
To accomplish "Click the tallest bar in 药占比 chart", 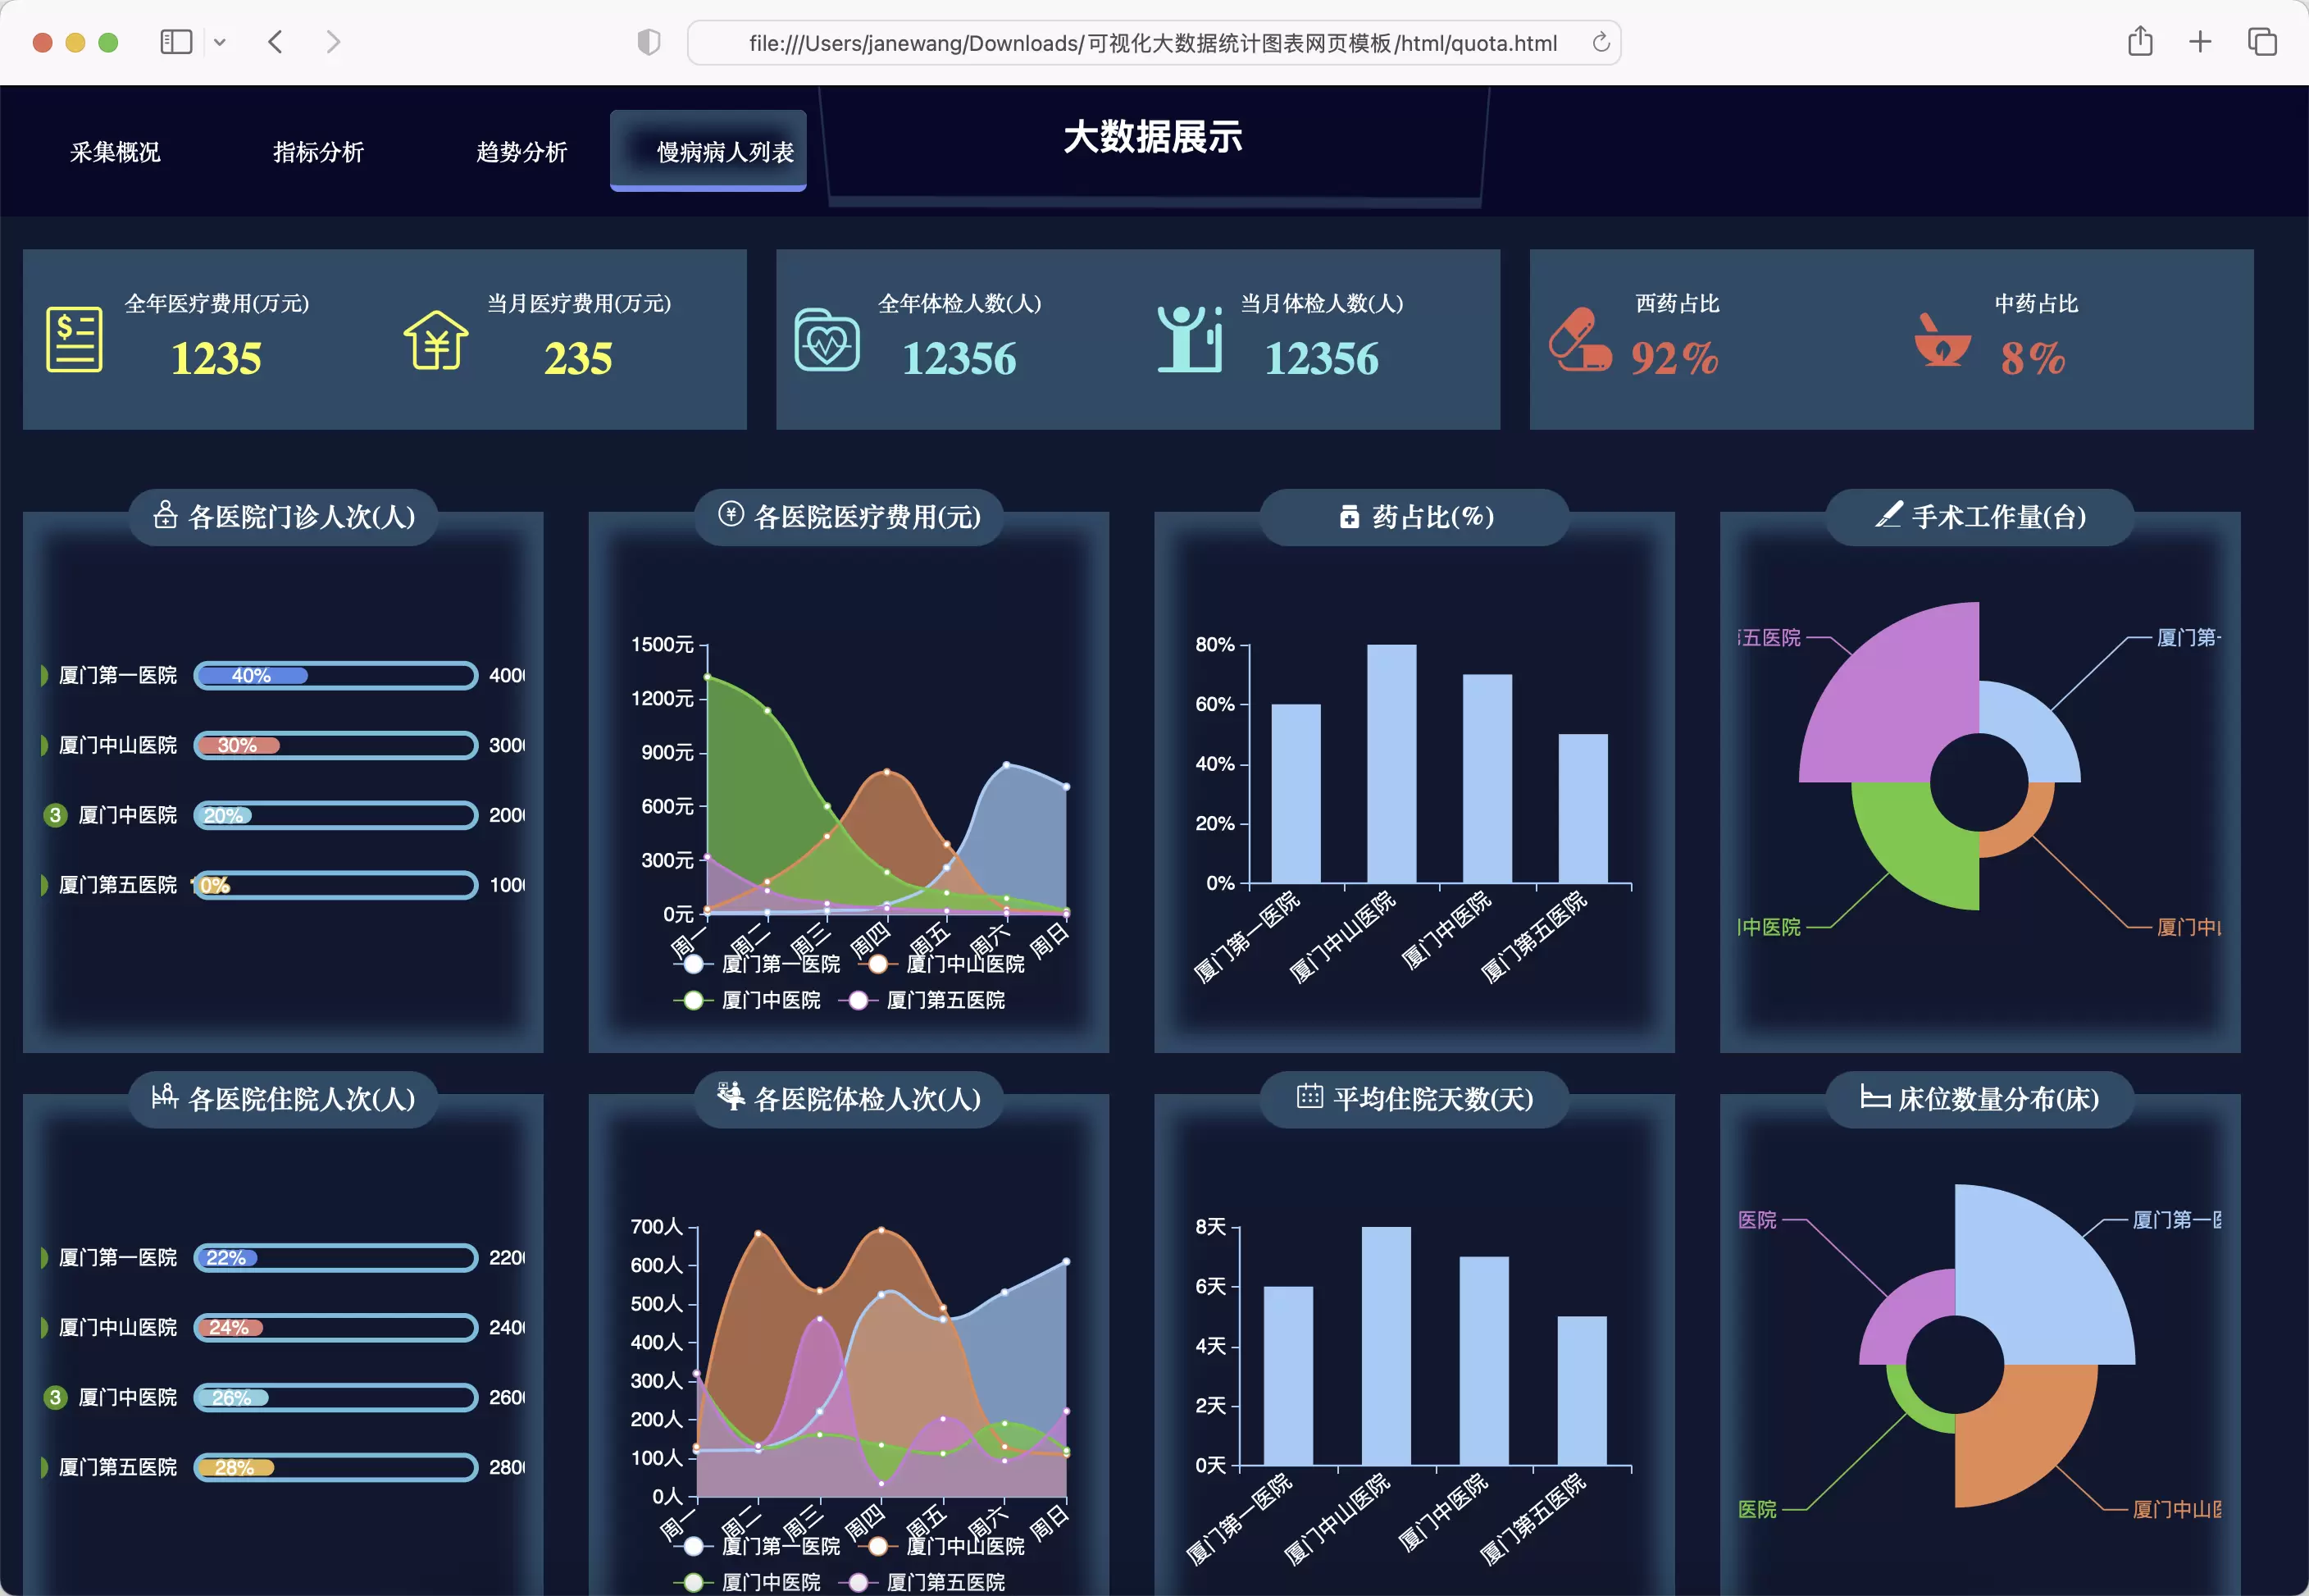I will click(x=1391, y=763).
